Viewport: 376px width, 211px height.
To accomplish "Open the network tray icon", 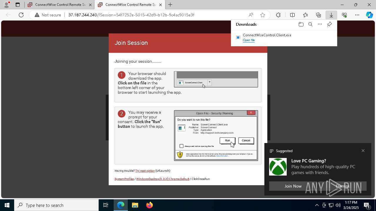I will 331,205.
